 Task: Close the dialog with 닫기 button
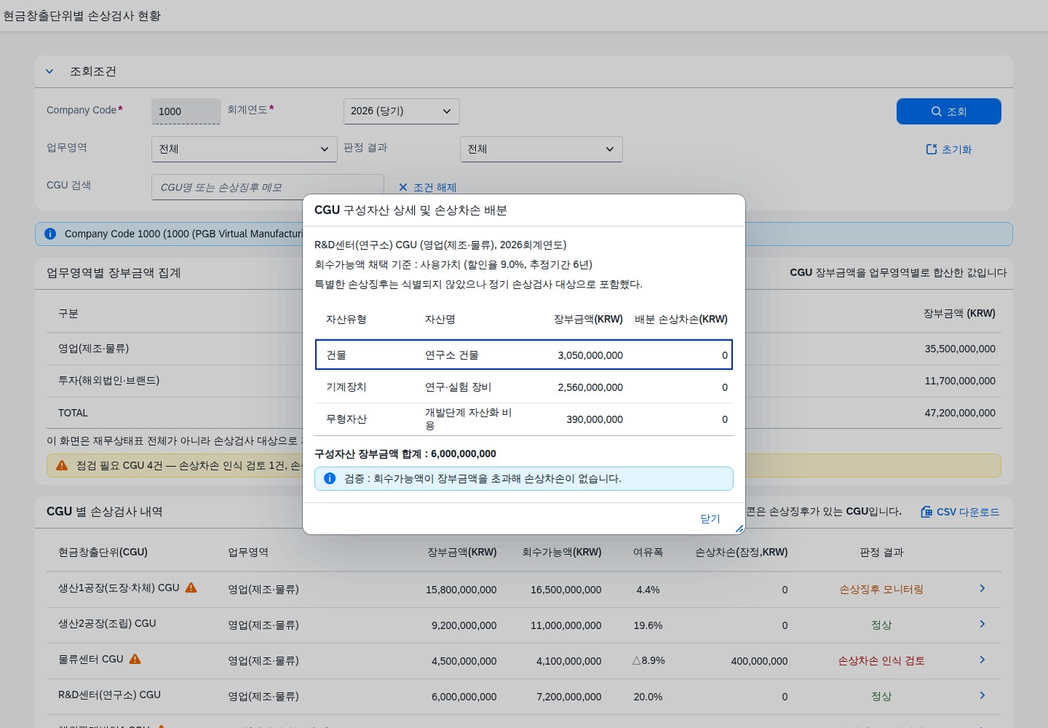click(710, 518)
